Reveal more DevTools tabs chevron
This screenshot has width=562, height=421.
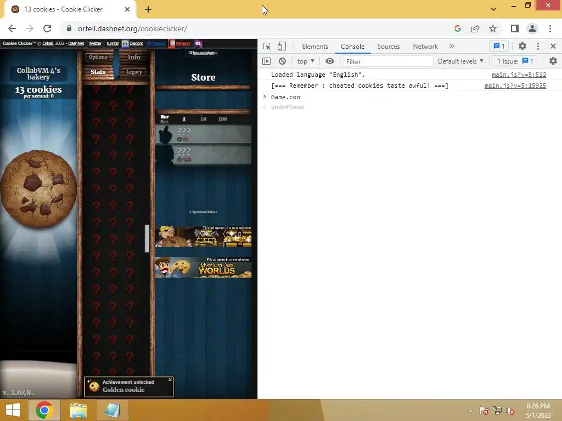(452, 46)
